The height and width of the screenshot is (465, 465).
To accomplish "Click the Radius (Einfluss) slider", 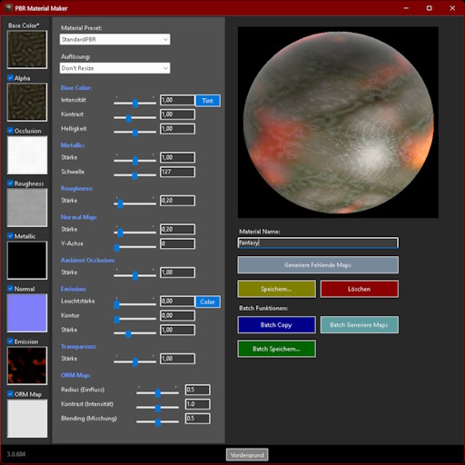I will point(158,392).
